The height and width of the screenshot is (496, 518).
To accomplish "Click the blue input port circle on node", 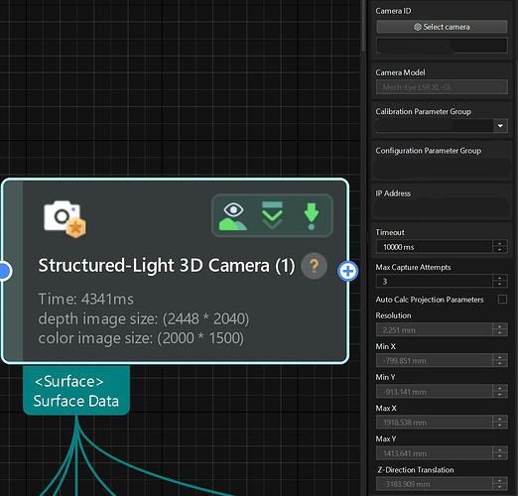I will [5, 271].
